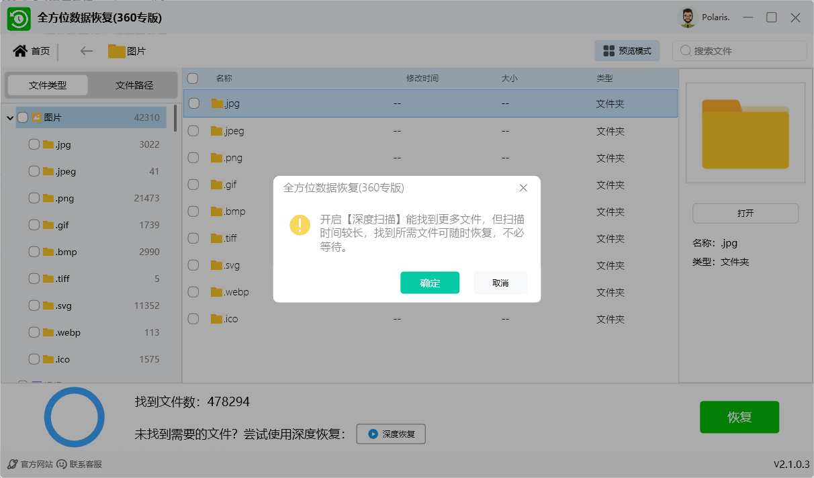The image size is (814, 478).
Task: Click the 图片 folder icon in breadcrumb
Action: [x=117, y=51]
